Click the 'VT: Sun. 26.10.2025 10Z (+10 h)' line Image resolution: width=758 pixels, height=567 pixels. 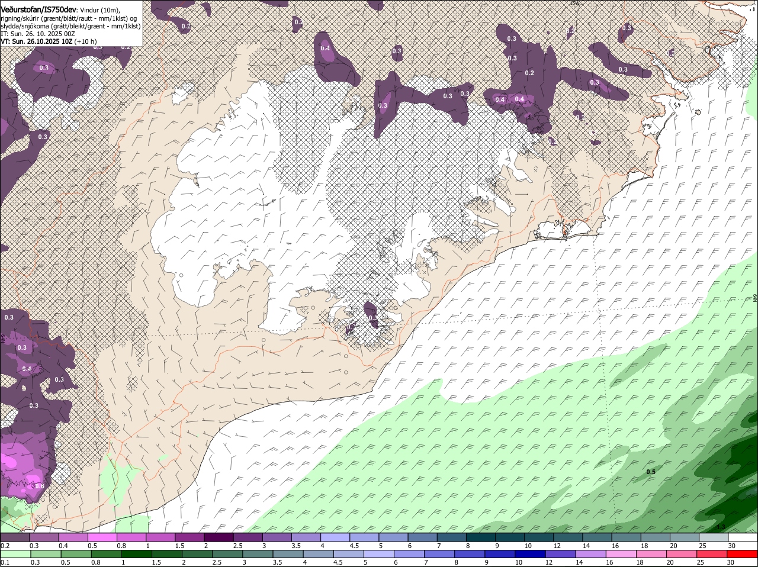[49, 41]
